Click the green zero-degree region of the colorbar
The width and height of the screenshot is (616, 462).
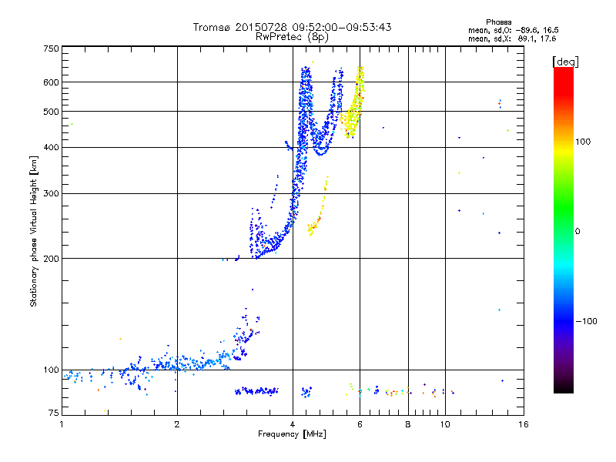coord(564,231)
